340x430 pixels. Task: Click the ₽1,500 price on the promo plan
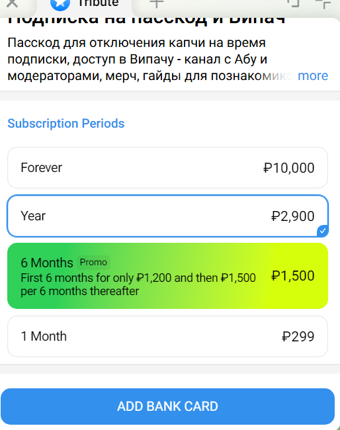(292, 276)
